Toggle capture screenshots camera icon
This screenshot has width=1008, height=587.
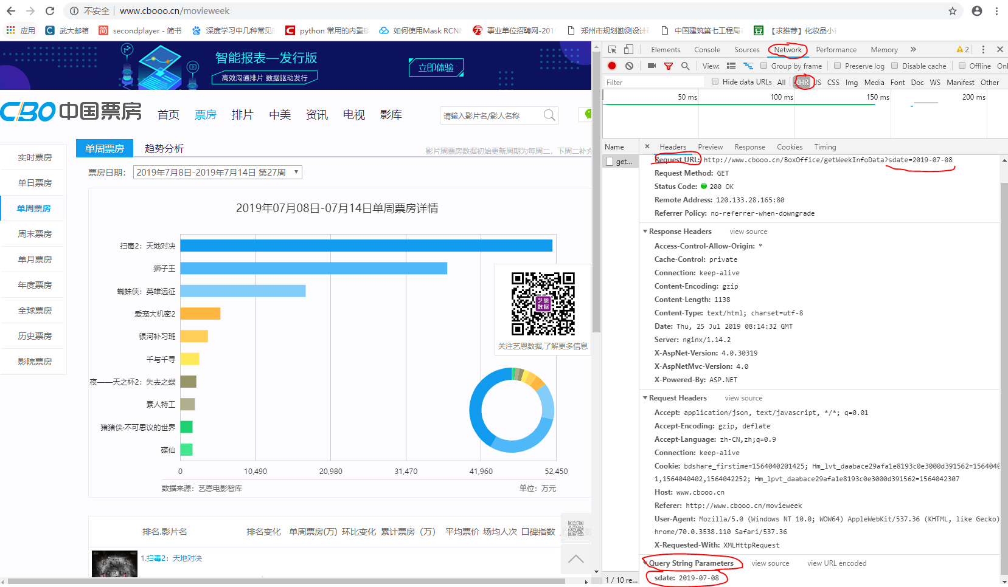pos(652,66)
